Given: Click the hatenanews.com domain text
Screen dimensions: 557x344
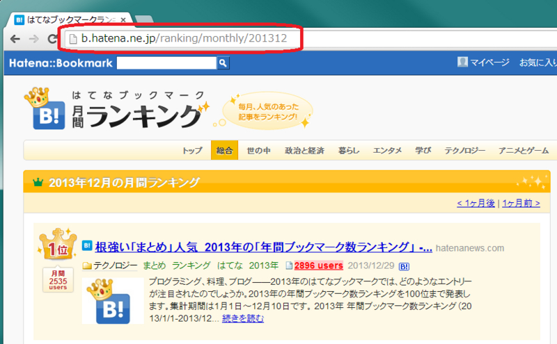Looking at the screenshot, I should pos(469,248).
